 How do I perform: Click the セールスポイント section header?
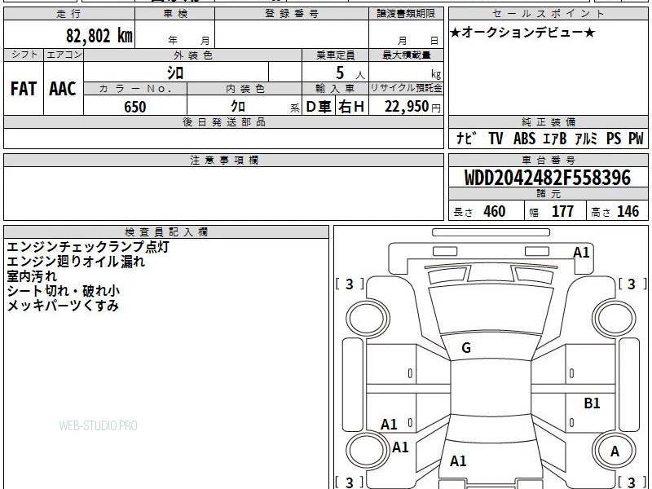point(548,14)
